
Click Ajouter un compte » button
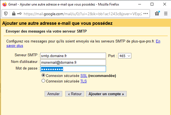coord(106,94)
